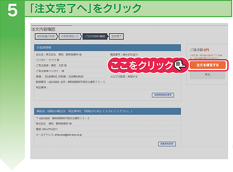Click the 株式会社 清和 静岡営業所 様 delivery line
The image size is (233, 172).
(54, 124)
